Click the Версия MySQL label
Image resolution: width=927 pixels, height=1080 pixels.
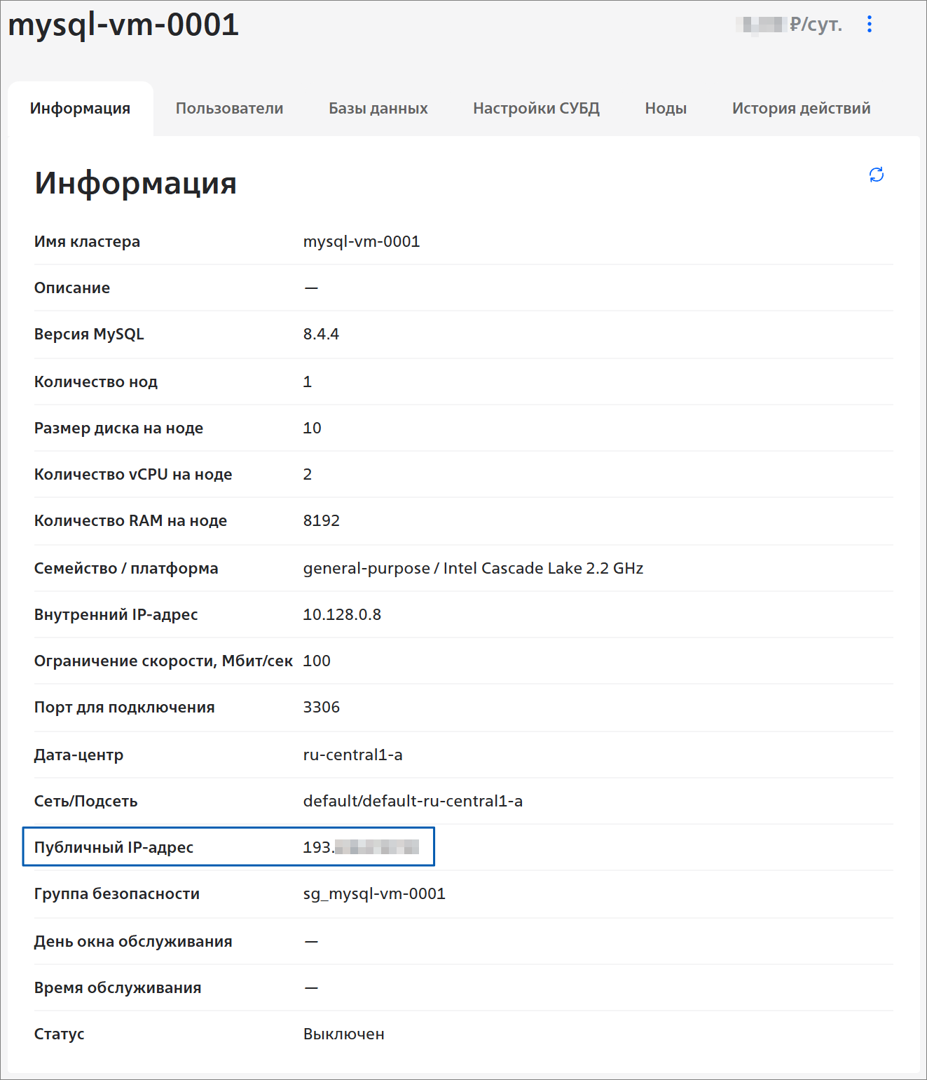tap(89, 334)
